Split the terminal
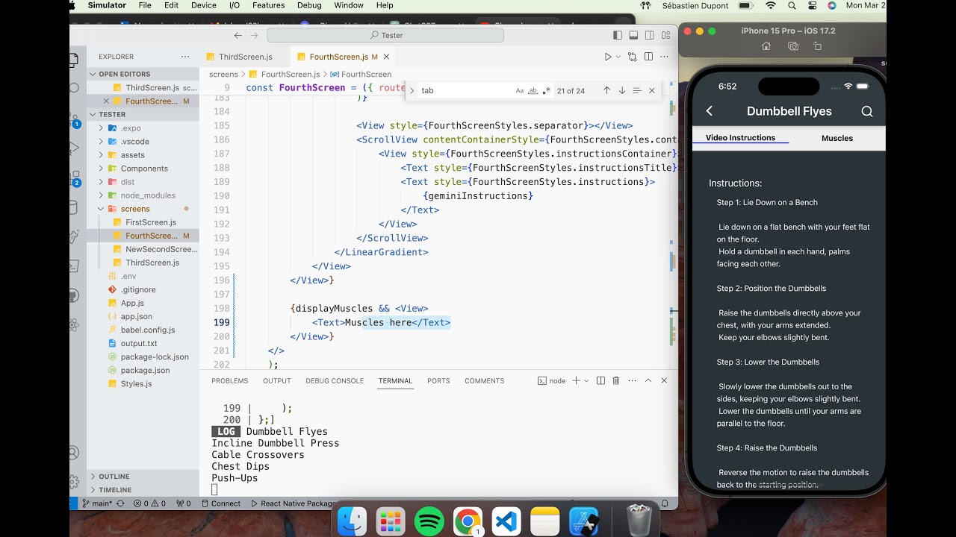The height and width of the screenshot is (537, 956). [x=600, y=380]
